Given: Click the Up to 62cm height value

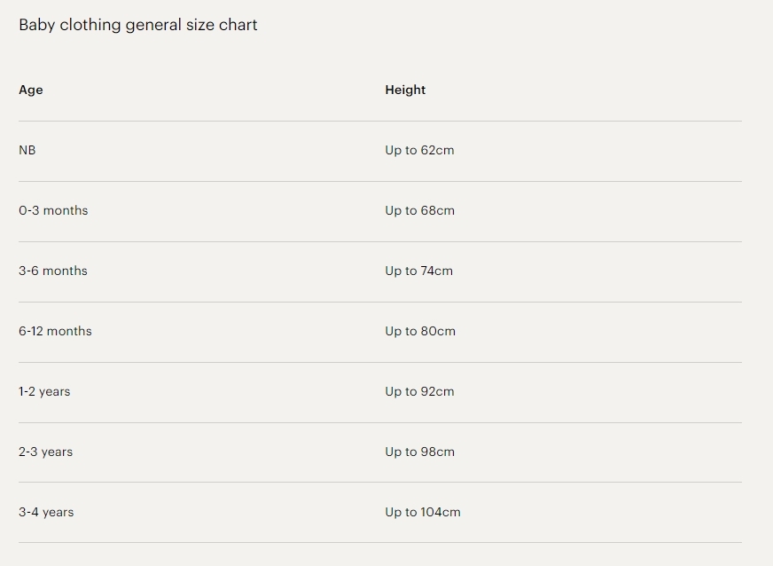Looking at the screenshot, I should coord(419,150).
